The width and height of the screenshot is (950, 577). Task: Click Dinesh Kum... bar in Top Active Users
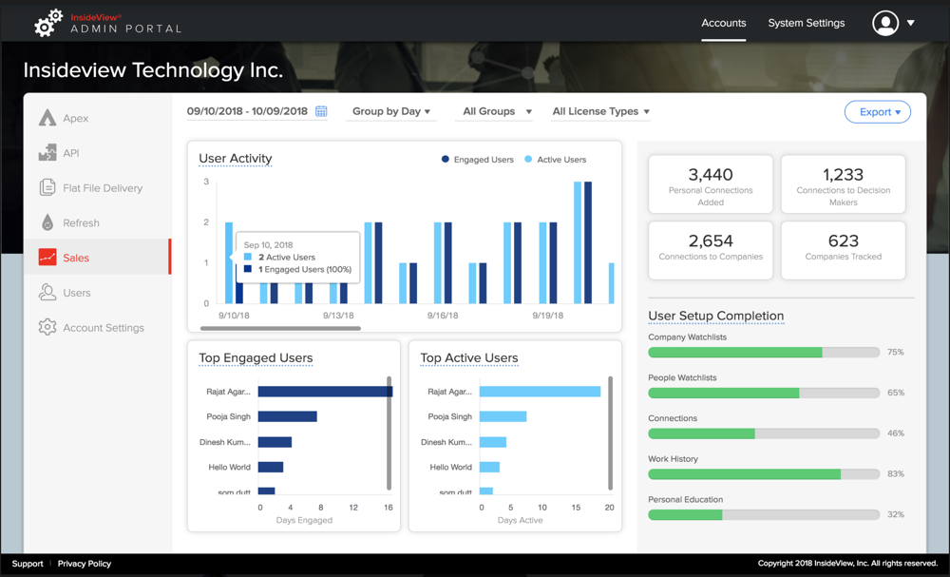(492, 442)
